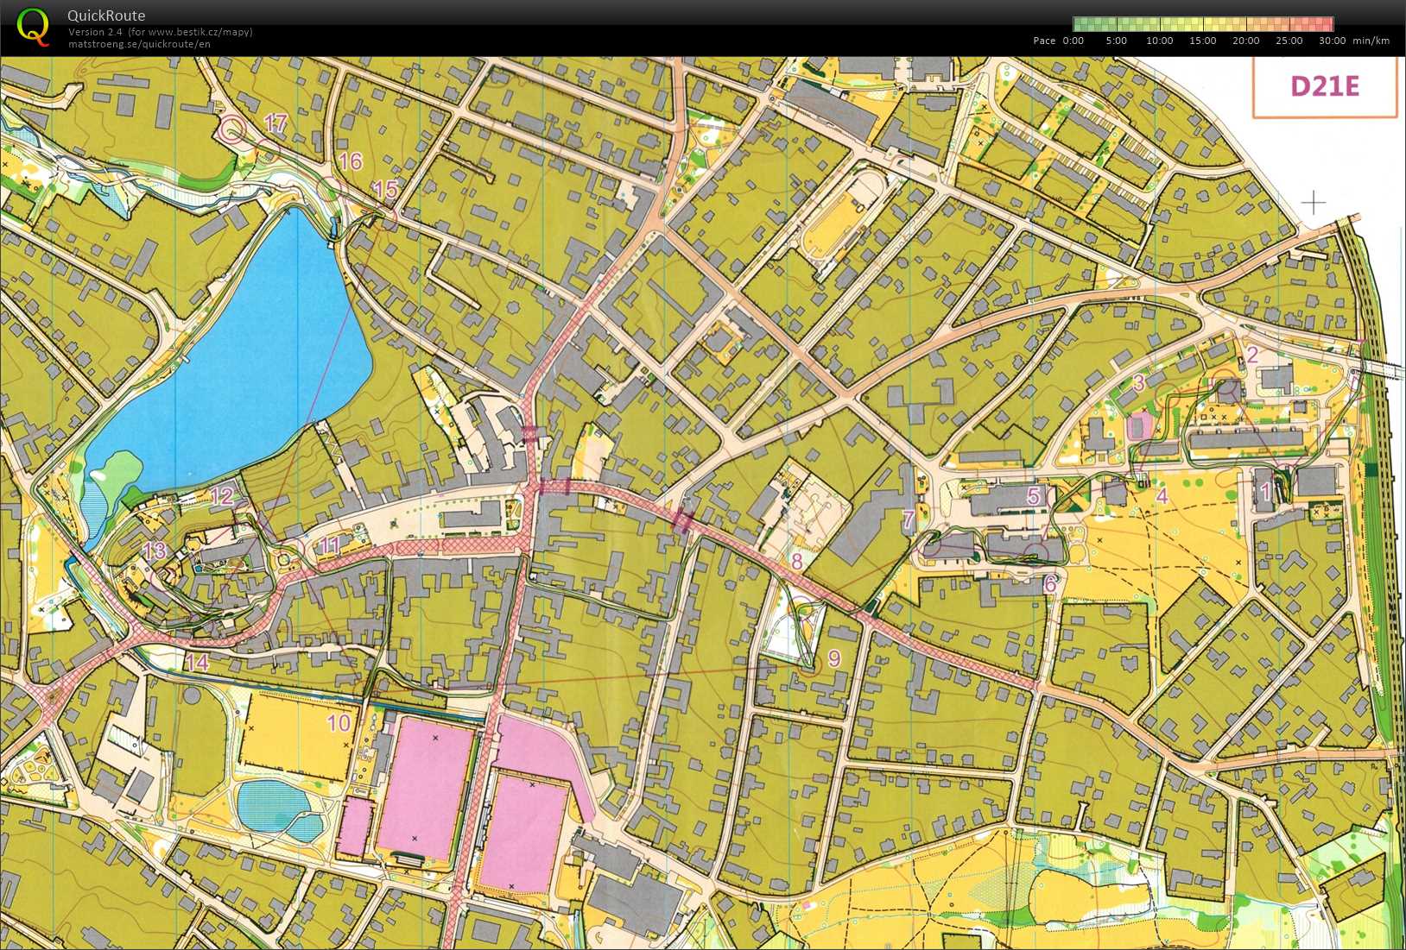Viewport: 1406px width, 950px height.
Task: Click the 15:00 pace scale label
Action: tap(1202, 41)
